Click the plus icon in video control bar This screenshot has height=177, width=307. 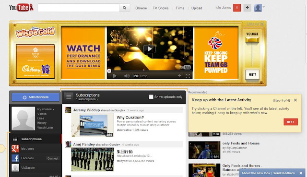point(179,76)
